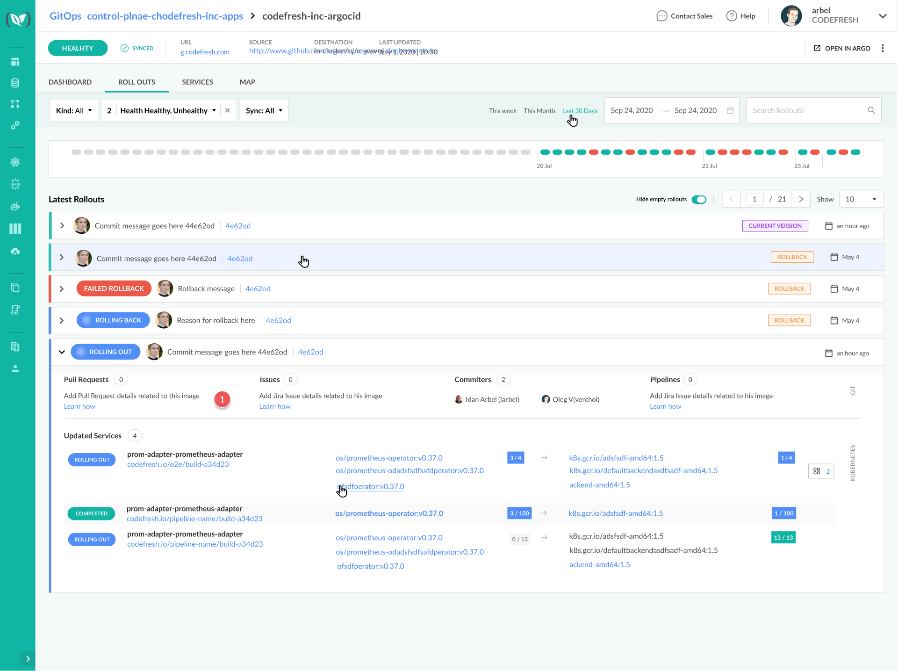Viewport: 898px width, 671px height.
Task: Open the arbel account dropdown chevron
Action: [x=883, y=16]
